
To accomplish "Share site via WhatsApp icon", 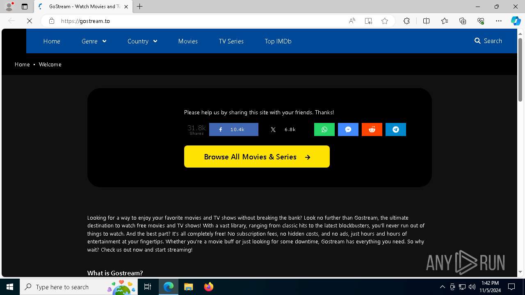I will pyautogui.click(x=324, y=129).
